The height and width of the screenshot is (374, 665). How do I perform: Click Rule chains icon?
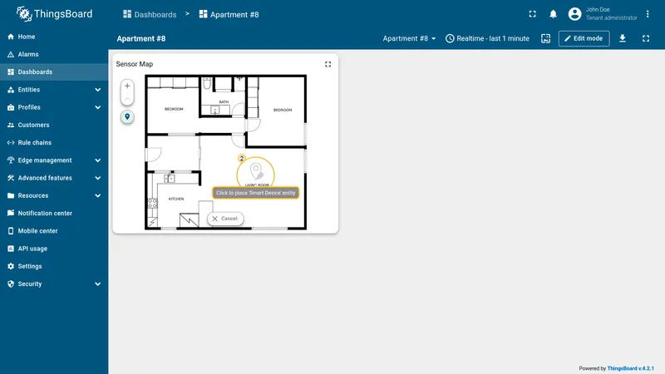point(11,142)
